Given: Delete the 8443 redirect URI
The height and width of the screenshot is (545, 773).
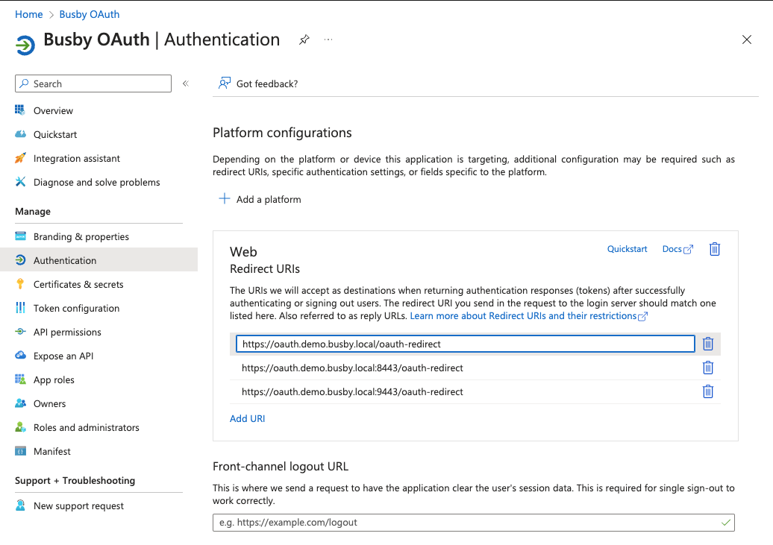Looking at the screenshot, I should pyautogui.click(x=708, y=368).
